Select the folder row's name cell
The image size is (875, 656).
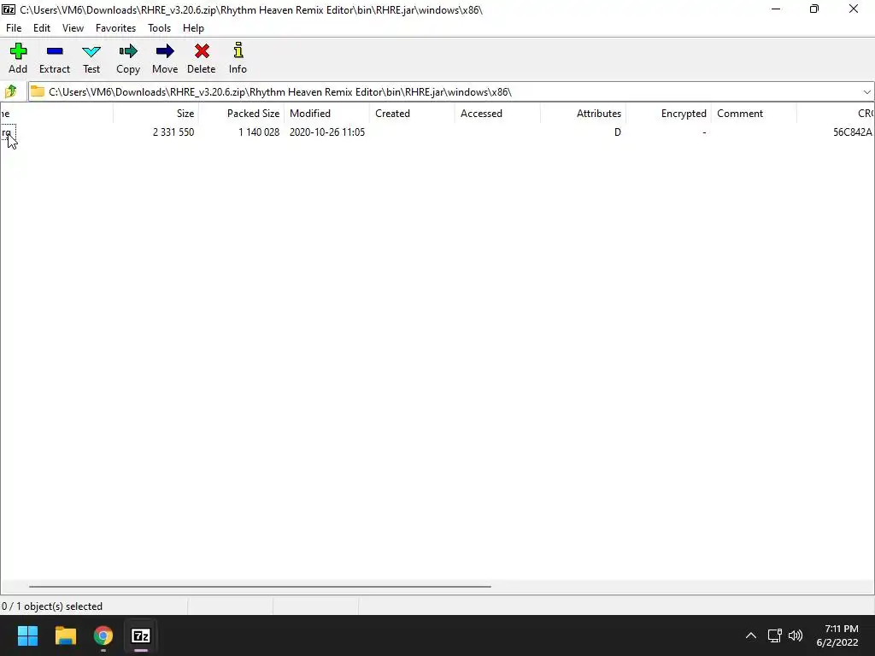(7, 132)
